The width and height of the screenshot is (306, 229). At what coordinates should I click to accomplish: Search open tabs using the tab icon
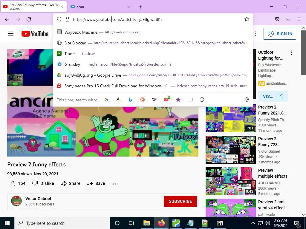pyautogui.click(x=190, y=100)
